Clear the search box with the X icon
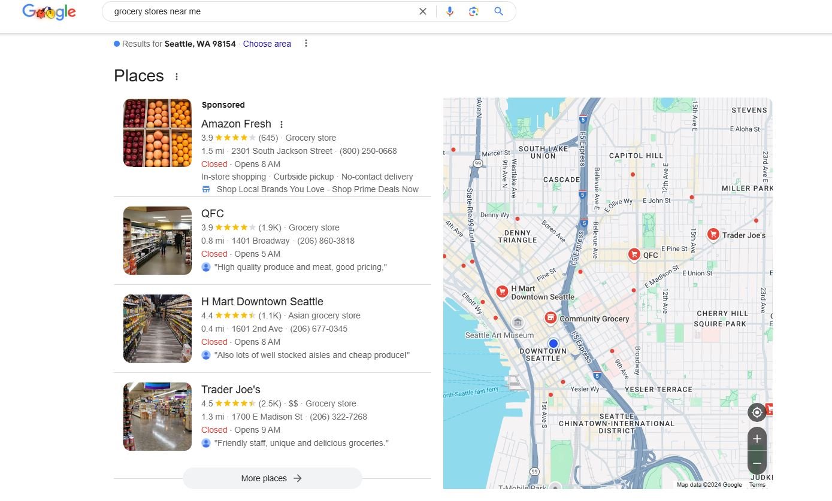832x501 pixels. (x=423, y=11)
